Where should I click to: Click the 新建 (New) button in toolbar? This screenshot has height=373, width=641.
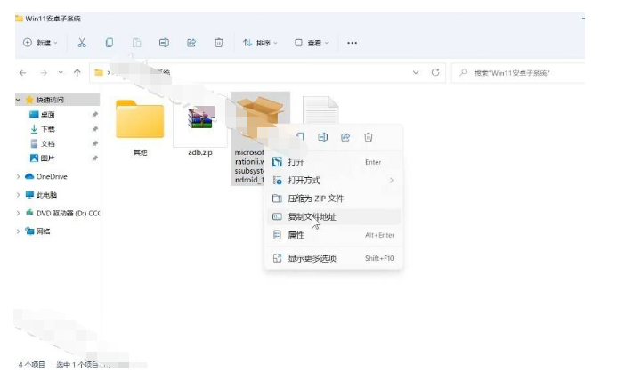coord(40,43)
